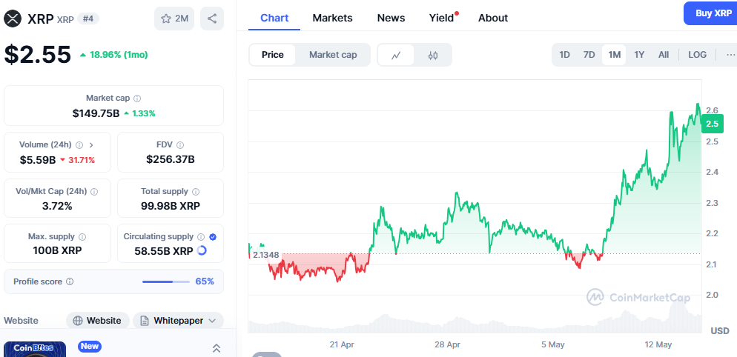The image size is (737, 357).
Task: Open the About tab
Action: [x=493, y=19]
